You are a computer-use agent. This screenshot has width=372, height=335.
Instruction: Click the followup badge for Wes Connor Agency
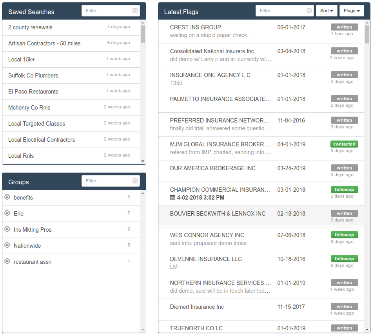click(x=344, y=235)
